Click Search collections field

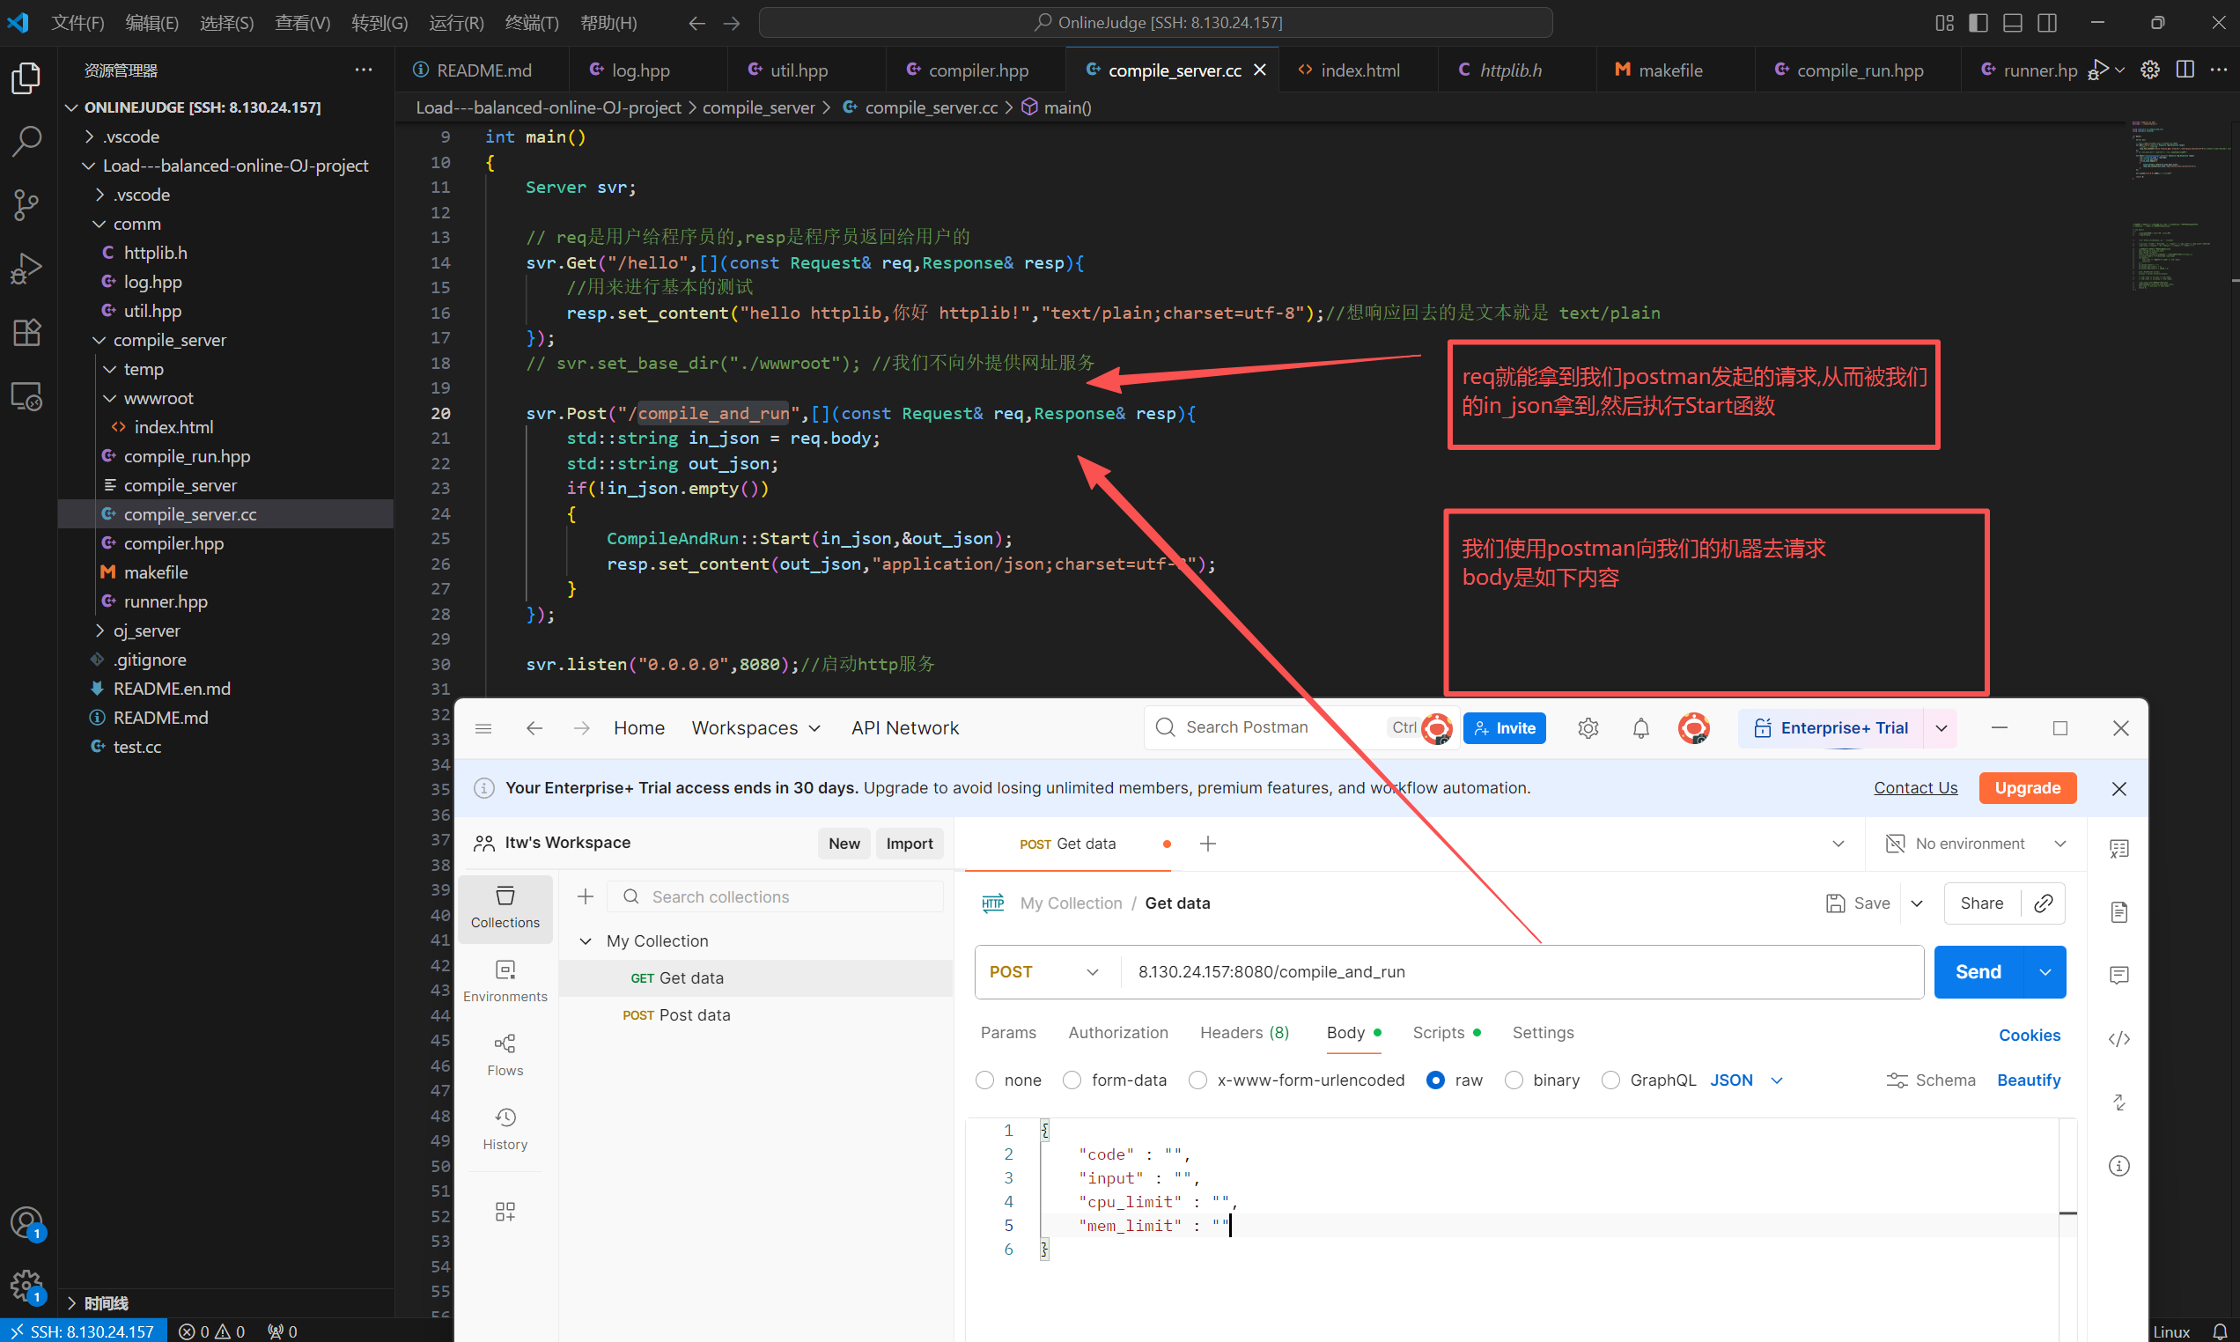776,896
